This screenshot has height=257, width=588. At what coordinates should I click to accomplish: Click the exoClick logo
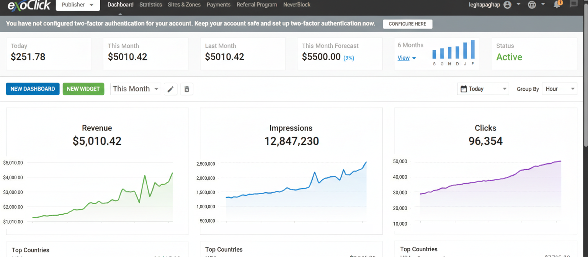[x=29, y=5]
